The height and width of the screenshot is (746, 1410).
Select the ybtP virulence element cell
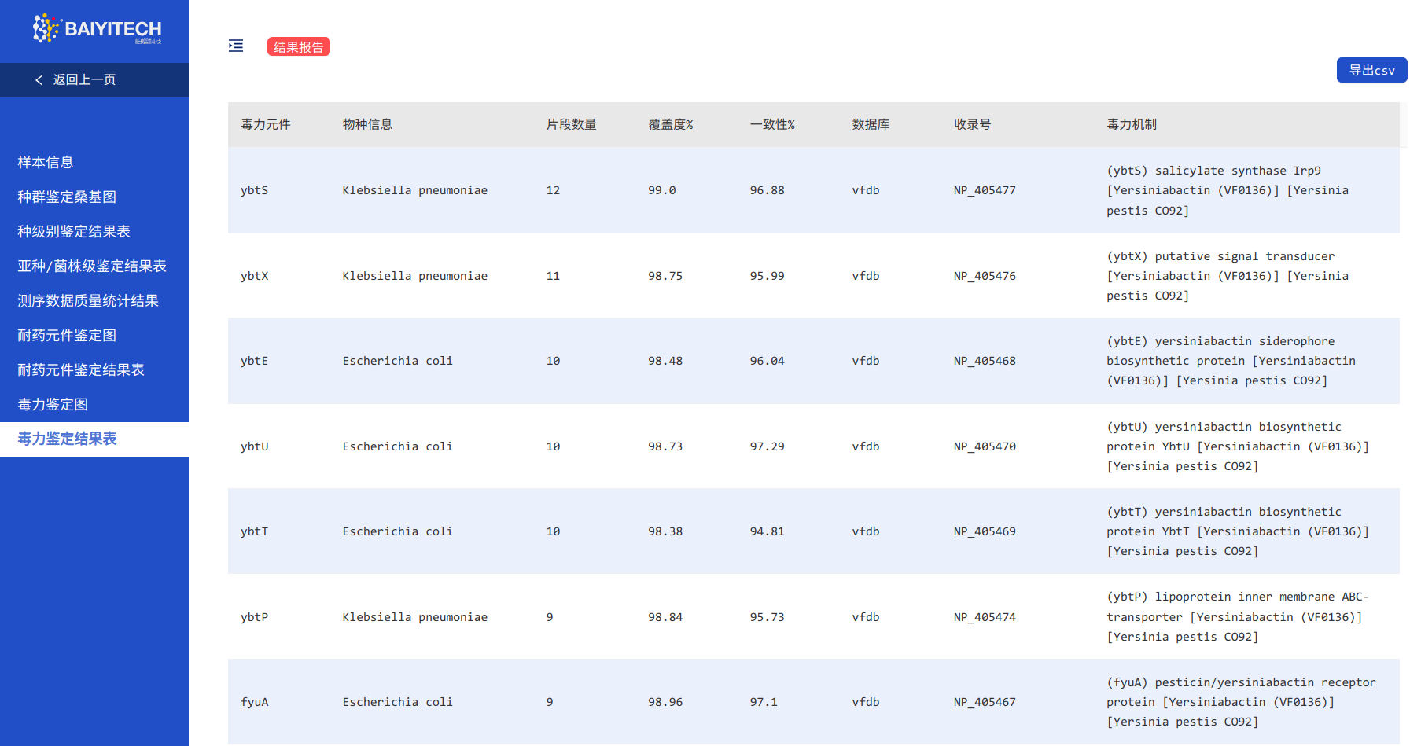(255, 617)
